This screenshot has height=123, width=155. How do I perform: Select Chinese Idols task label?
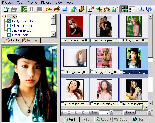[x=22, y=26]
